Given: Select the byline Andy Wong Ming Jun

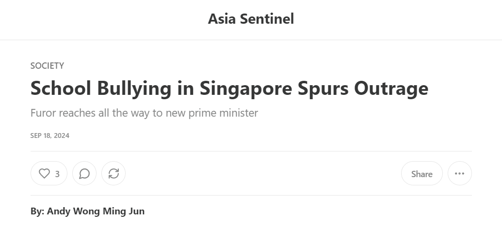Looking at the screenshot, I should coord(96,211).
